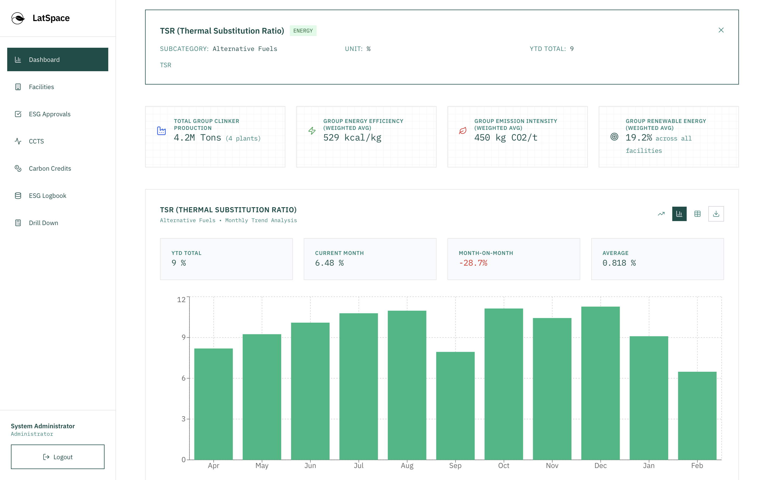The height and width of the screenshot is (480, 768).
Task: Switch the chart to line view
Action: 661,214
